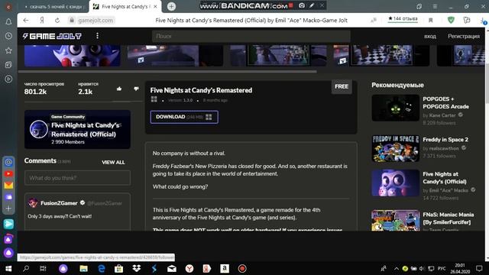This screenshot has width=489, height=275.
Task: Open FNaS: Maniac Mania recommendation
Action: click(449, 218)
